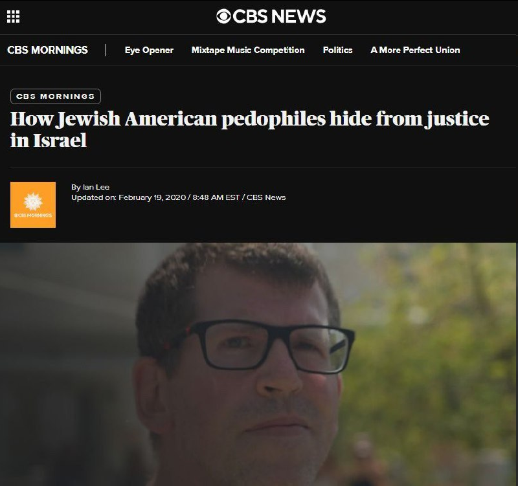Screen dimensions: 518x486
Task: Click the February 19, 2020 update date
Action: click(x=152, y=197)
